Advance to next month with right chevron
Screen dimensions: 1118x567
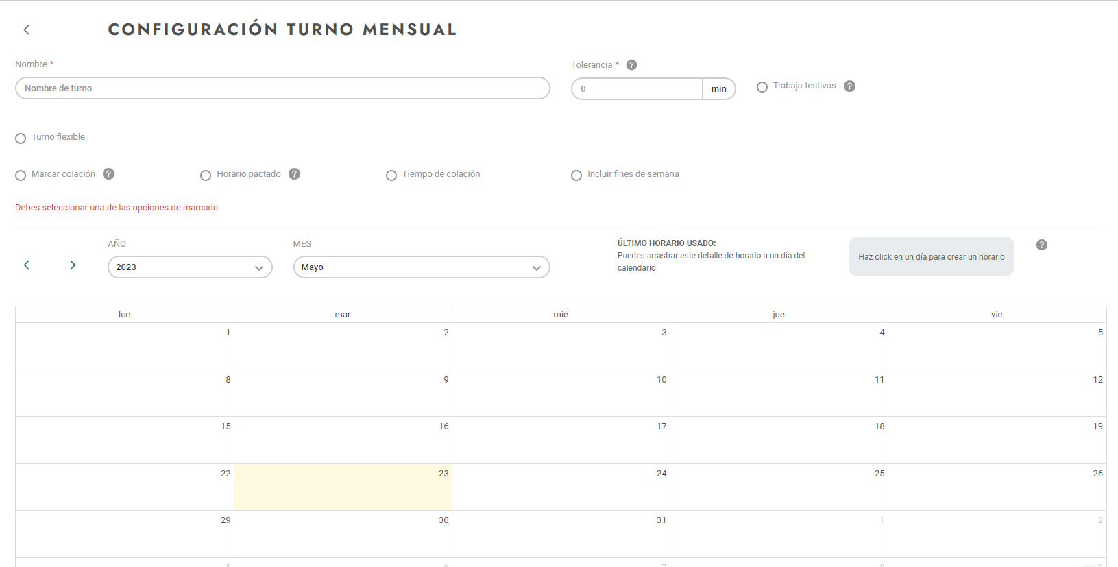coord(73,265)
